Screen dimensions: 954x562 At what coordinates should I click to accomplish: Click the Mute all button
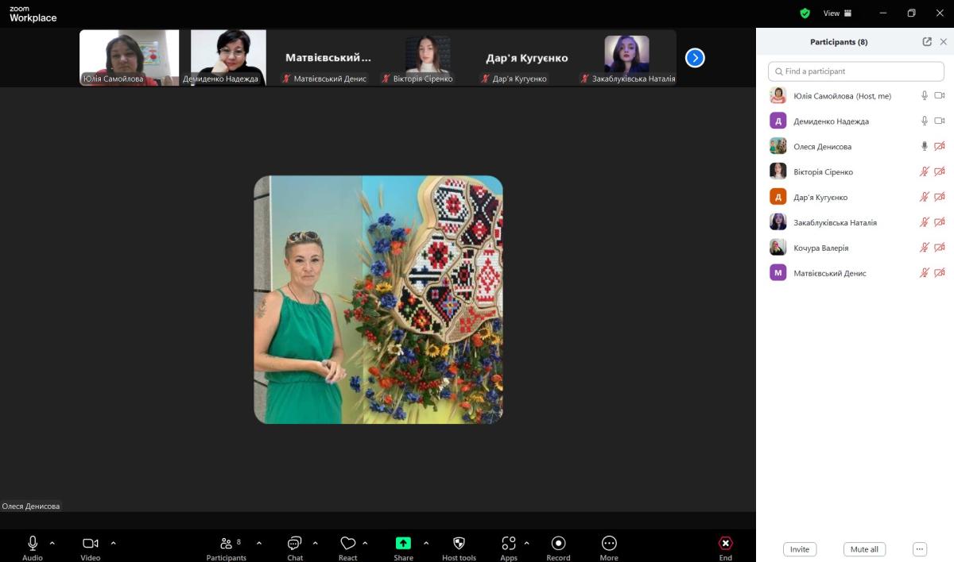click(x=864, y=549)
